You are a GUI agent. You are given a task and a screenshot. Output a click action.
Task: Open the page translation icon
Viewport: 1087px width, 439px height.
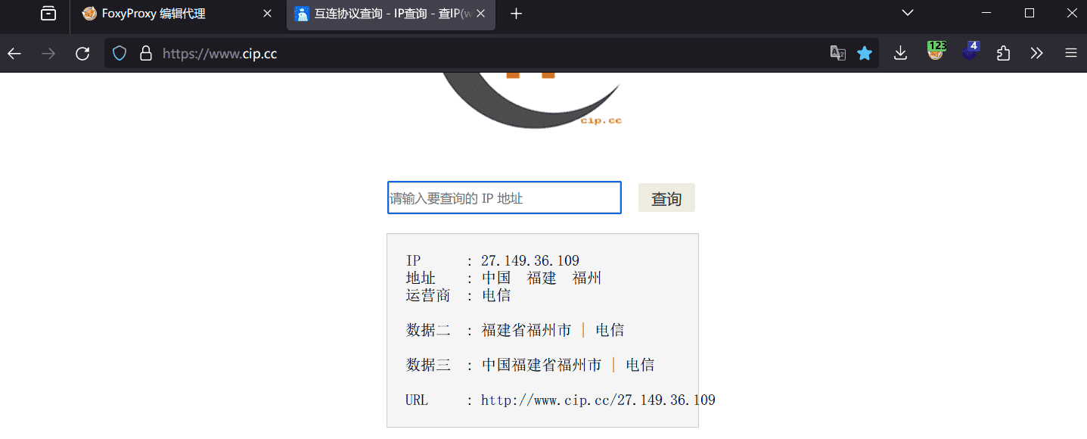[837, 53]
